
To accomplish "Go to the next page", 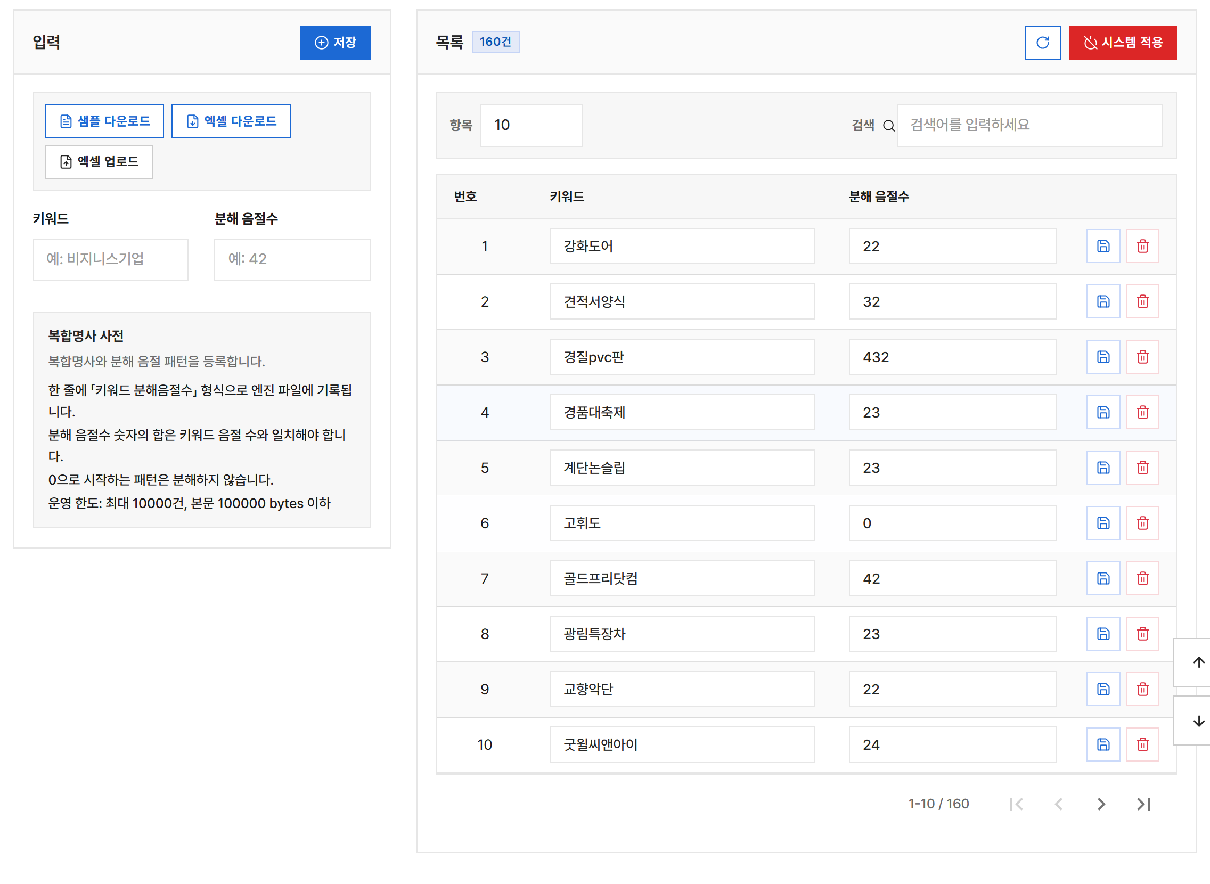I will coord(1101,804).
